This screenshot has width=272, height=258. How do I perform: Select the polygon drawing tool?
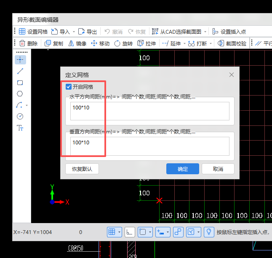20,93
